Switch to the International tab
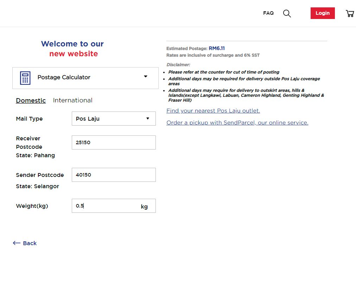The width and height of the screenshot is (356, 299). point(73,100)
